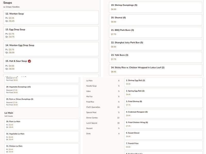The height and width of the screenshot is (154, 206).
Task: Choose Egg Drop Soup from the soups
Action: [51, 33]
